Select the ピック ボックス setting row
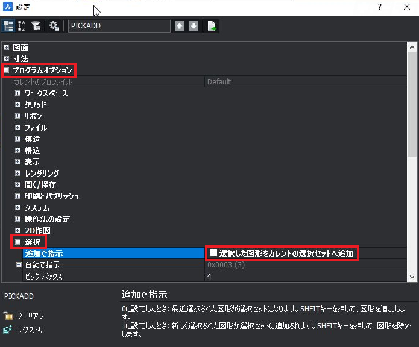The image size is (419, 347). pyautogui.click(x=113, y=276)
